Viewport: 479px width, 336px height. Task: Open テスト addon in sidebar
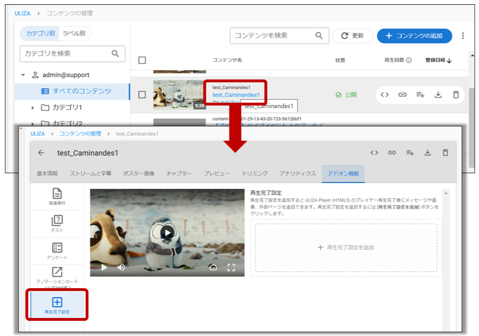[57, 223]
